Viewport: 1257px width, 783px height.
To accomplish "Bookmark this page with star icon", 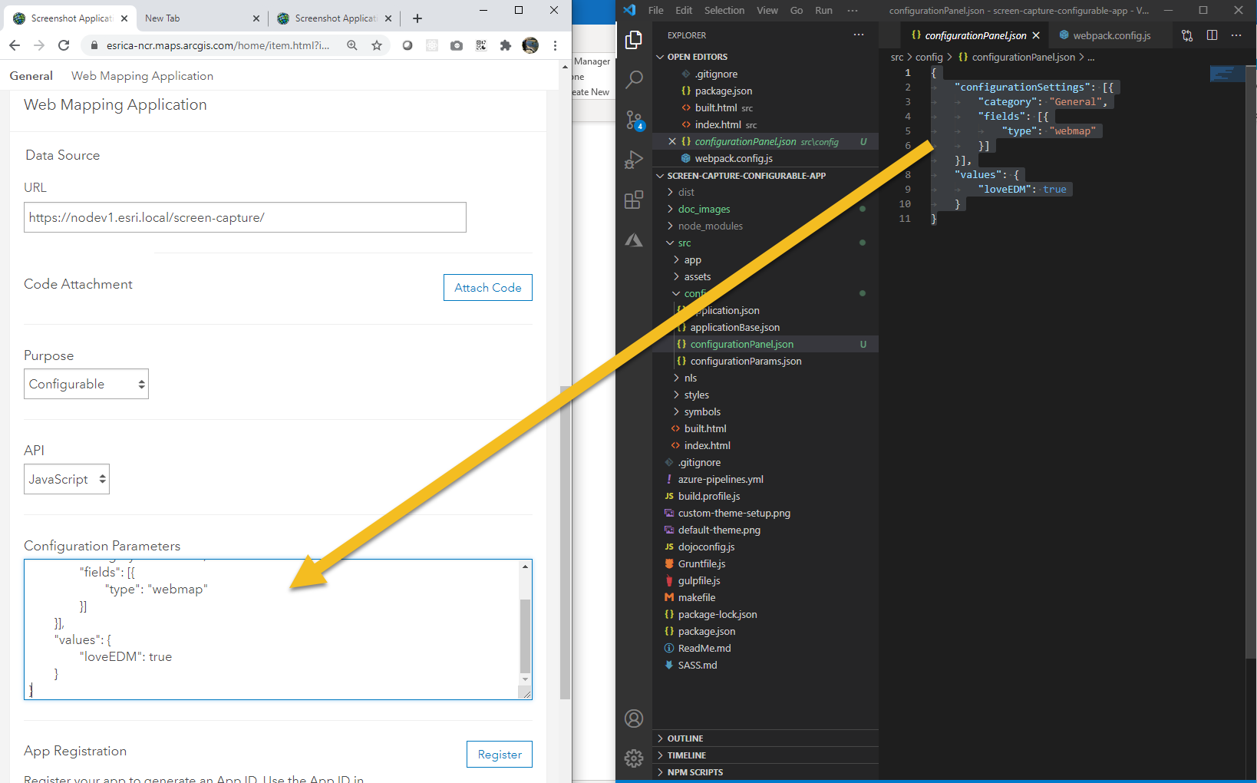I will click(x=377, y=45).
